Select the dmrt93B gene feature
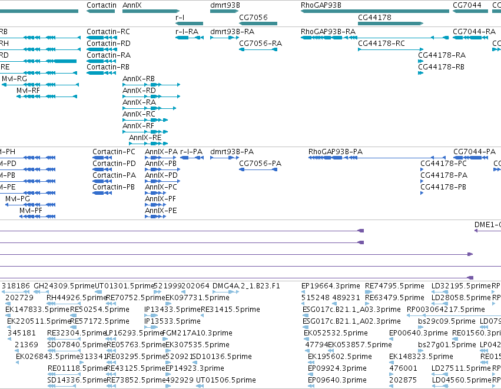Screen dimensions: 501x389 pyautogui.click(x=224, y=11)
